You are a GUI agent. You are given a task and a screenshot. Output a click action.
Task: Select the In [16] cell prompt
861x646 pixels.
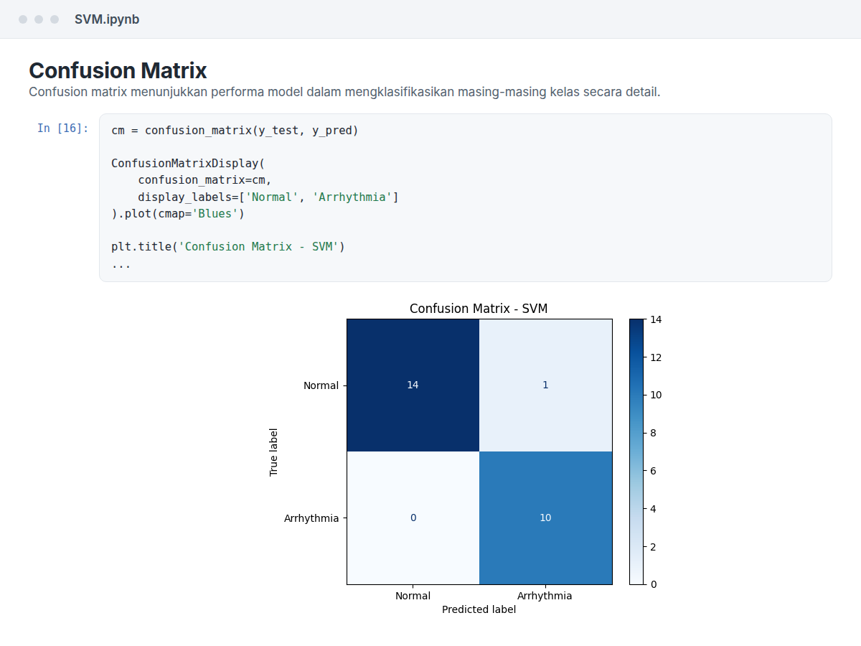(63, 128)
